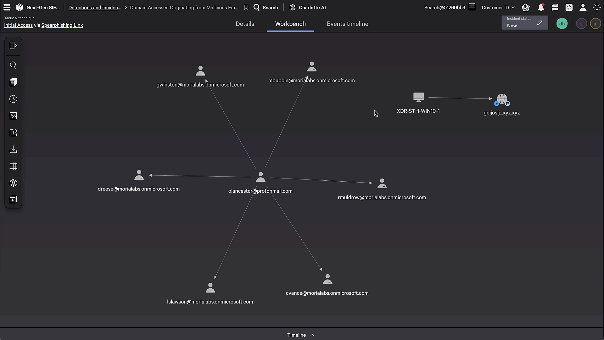Collapse the left sidebar panel toggle

pyautogui.click(x=13, y=46)
